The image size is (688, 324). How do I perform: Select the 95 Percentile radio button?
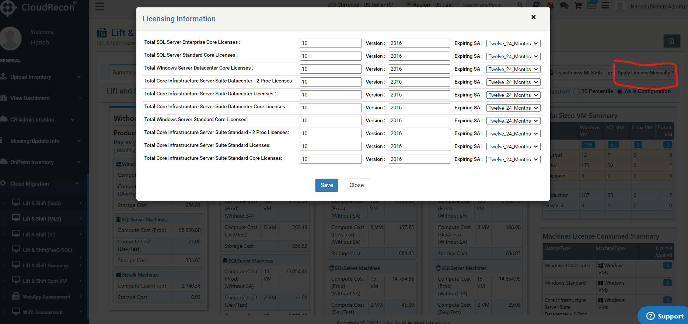[x=577, y=92]
